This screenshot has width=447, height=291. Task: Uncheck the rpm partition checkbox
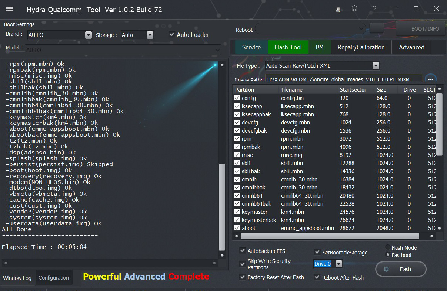click(237, 139)
